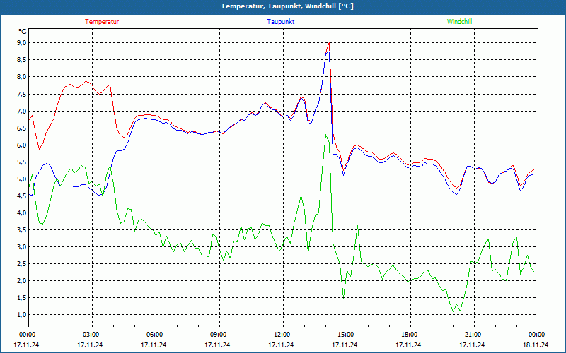Click the 1,0 y-axis value
This screenshot has height=353, width=566.
22,315
